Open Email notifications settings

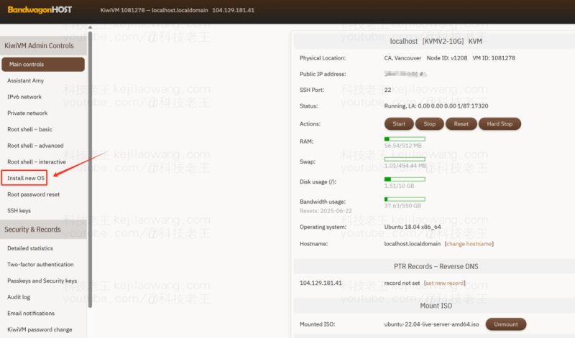pos(31,314)
